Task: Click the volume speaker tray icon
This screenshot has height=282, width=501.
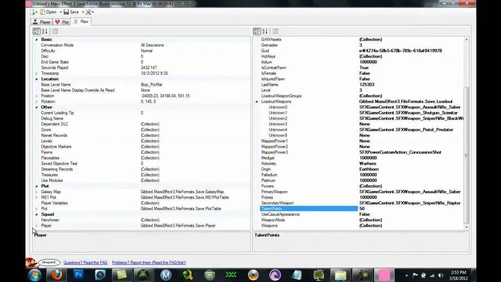Action: click(x=440, y=275)
